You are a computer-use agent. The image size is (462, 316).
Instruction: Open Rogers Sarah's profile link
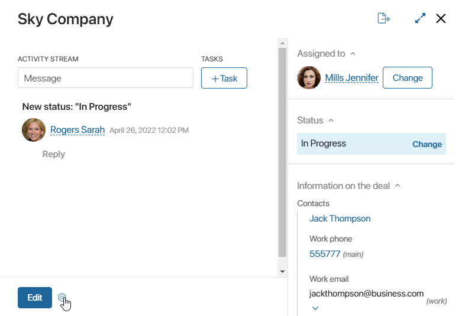click(77, 130)
